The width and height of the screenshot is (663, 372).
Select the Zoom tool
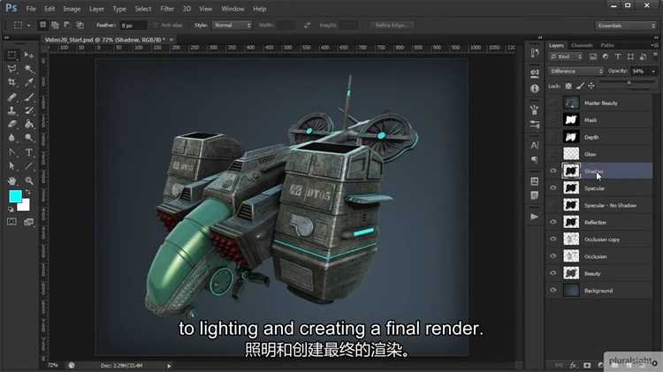pos(27,180)
